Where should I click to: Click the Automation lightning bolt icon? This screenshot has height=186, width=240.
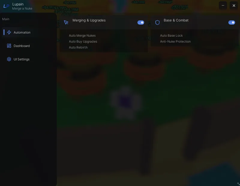click(9, 32)
